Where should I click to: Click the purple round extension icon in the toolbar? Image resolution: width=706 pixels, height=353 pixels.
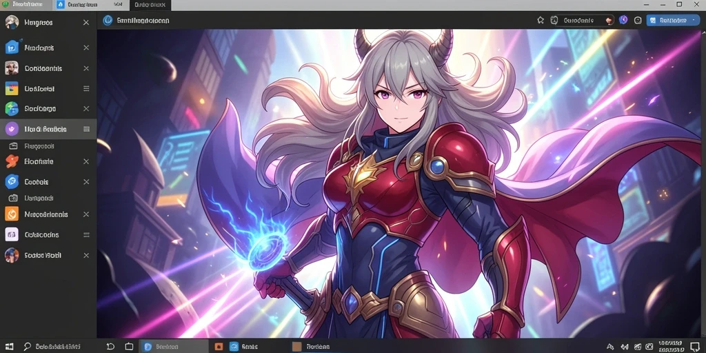(x=623, y=20)
